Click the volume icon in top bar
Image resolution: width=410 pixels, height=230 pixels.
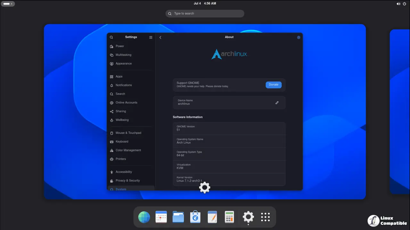click(398, 4)
